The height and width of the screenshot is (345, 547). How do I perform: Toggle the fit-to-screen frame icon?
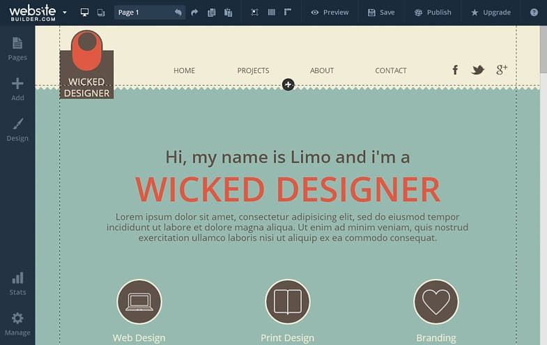tap(254, 13)
